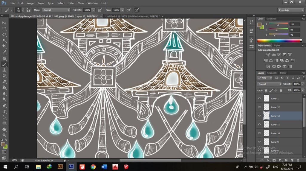Select the Dodge tool
Screen dimensions: 306x171
click(x=4, y=99)
